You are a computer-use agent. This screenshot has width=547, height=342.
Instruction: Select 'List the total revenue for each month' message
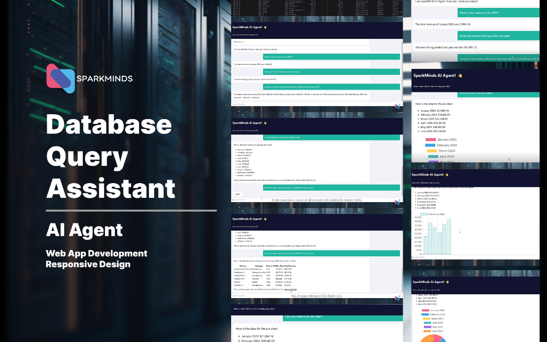(x=332, y=137)
